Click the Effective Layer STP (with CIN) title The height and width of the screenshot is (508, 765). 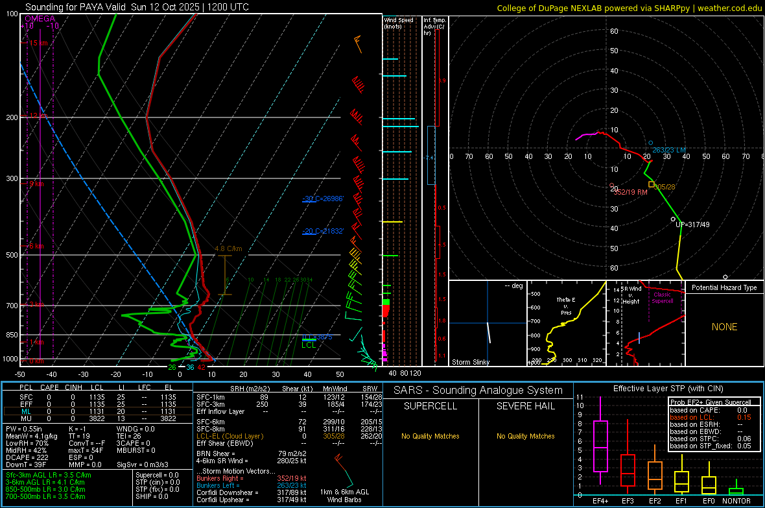668,389
